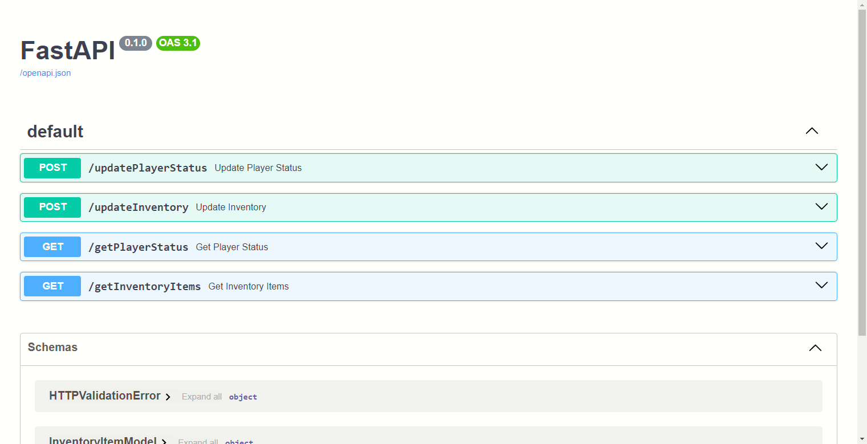Click GET badge for /getInventoryItems
867x444 pixels.
52,286
